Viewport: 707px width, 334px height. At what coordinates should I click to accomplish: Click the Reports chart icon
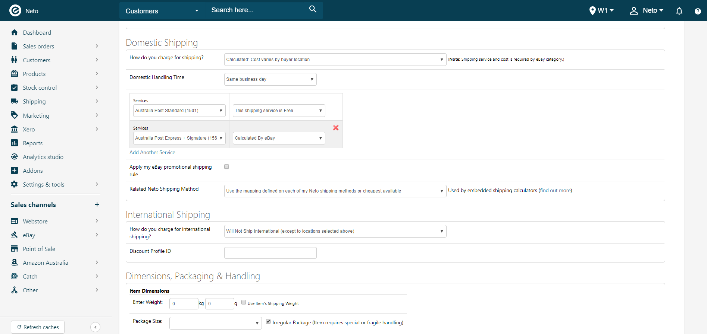click(x=15, y=143)
